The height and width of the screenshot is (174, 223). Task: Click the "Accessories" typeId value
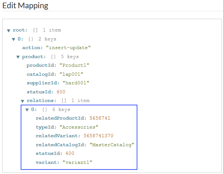(79, 127)
